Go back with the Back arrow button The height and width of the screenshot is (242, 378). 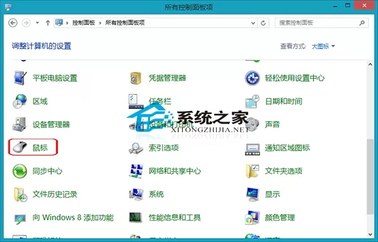coord(13,23)
